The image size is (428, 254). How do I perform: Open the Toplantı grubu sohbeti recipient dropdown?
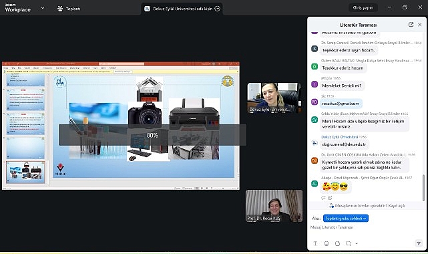coord(346,218)
